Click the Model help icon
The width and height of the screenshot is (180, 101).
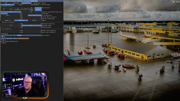46,20
